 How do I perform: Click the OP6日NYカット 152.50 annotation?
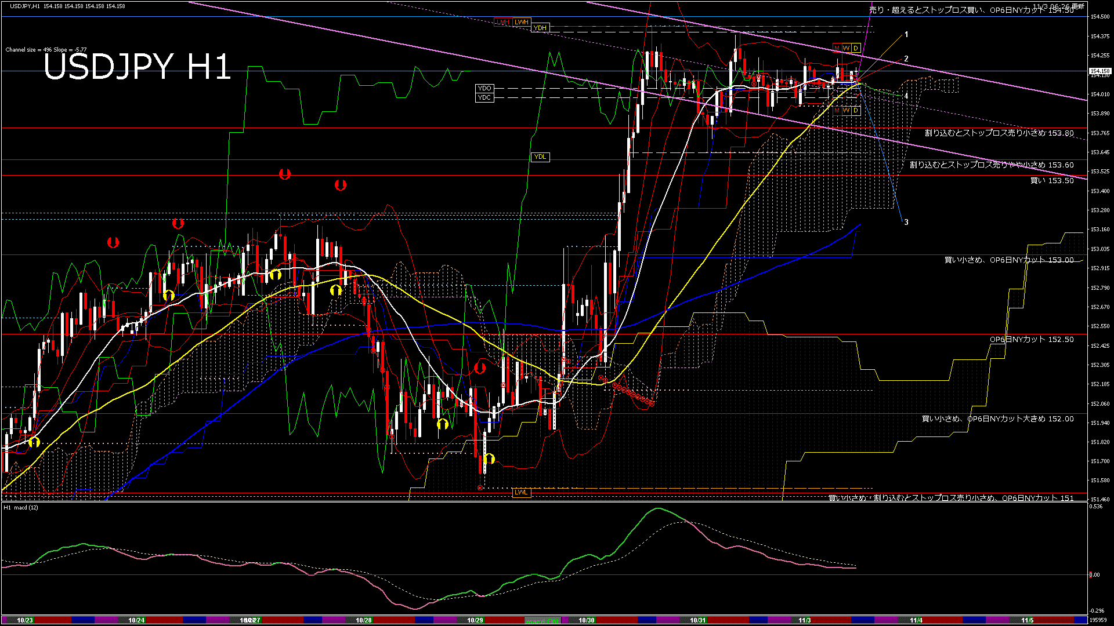(x=1031, y=340)
